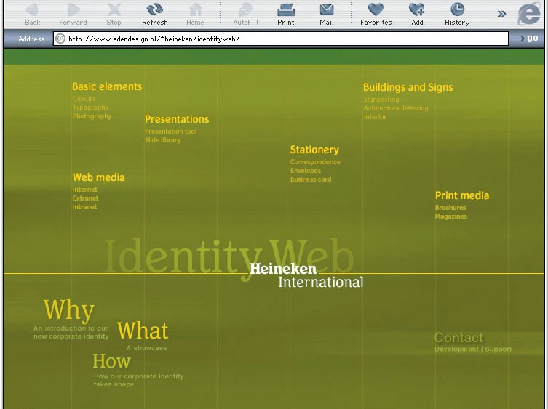548x409 pixels.
Task: Click the Internet Explorer logo icon
Action: click(x=529, y=14)
